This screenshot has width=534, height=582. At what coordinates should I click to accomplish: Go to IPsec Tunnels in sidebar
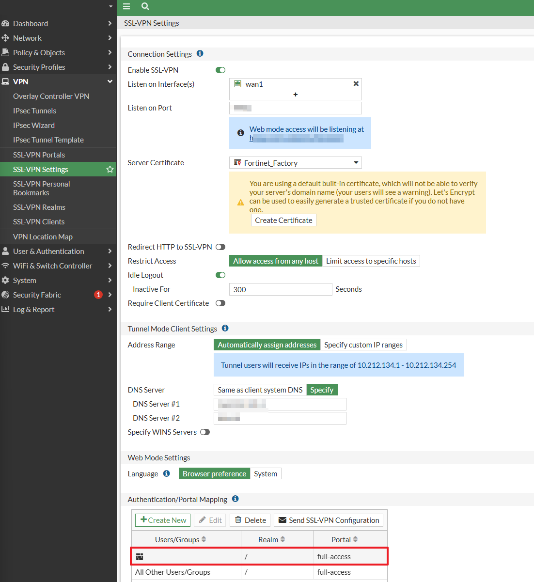[x=34, y=110]
